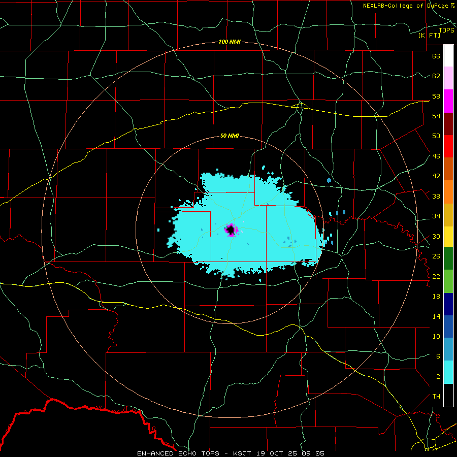
Task: Click the '18' legend value
Action: coord(436,297)
